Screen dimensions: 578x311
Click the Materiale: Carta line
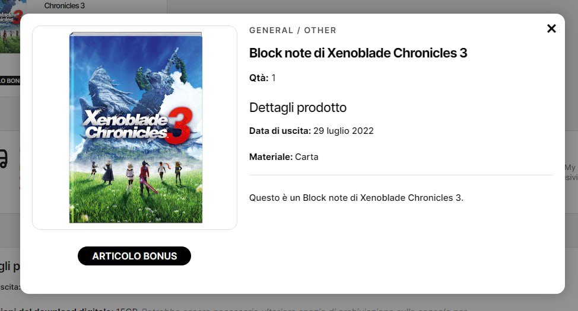pyautogui.click(x=284, y=156)
